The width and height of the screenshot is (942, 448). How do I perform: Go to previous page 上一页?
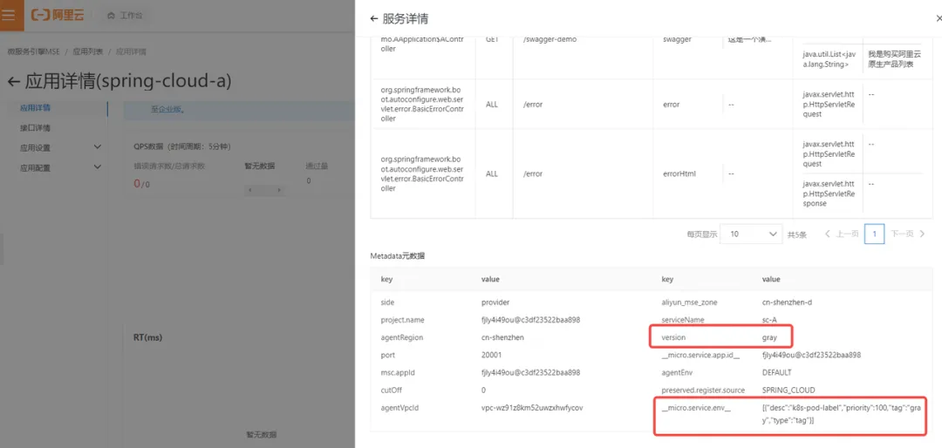tap(842, 234)
